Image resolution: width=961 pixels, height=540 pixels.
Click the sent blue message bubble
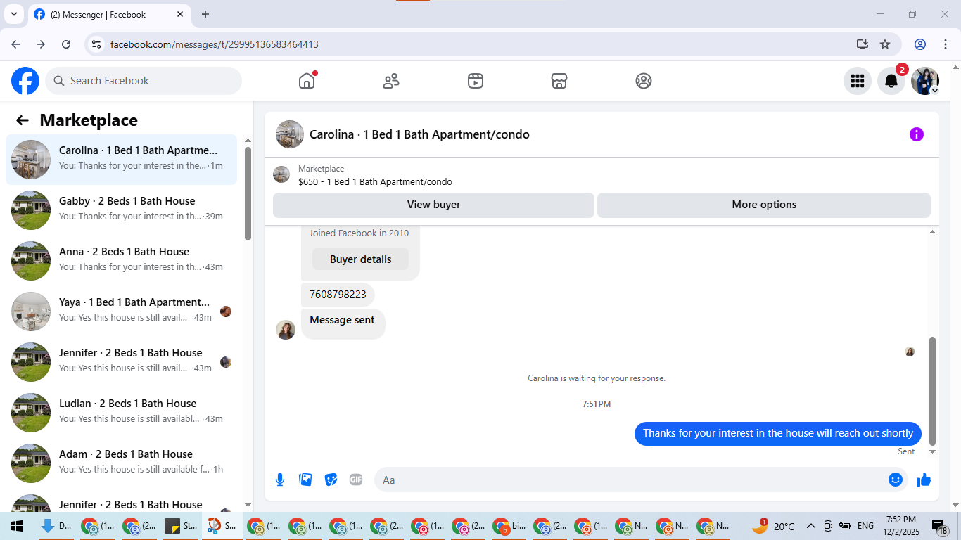click(x=778, y=433)
